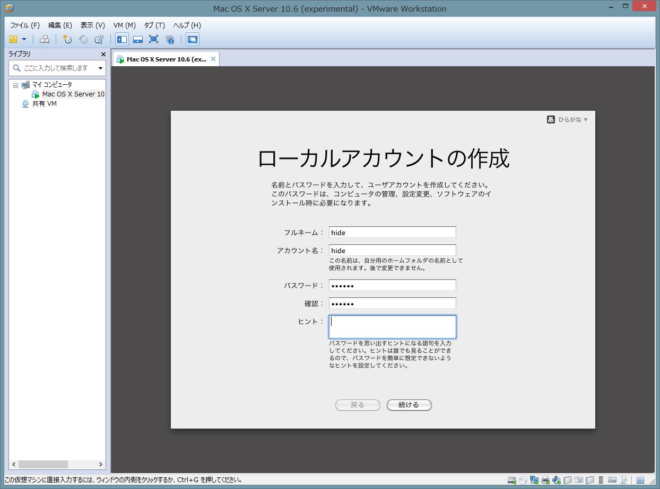Open the power options dropdown arrow

click(x=24, y=39)
